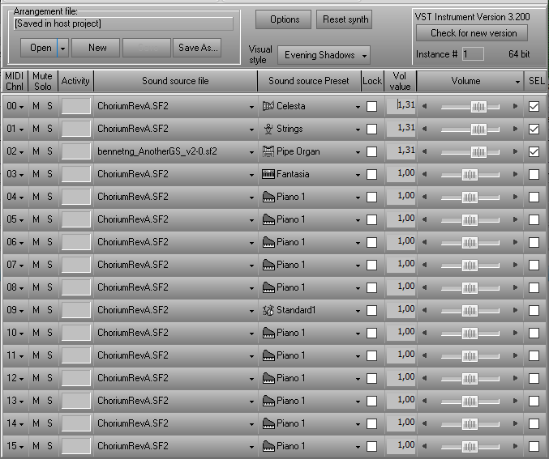Click the volume increase arrow on channel 03
The image size is (549, 459).
(x=516, y=174)
